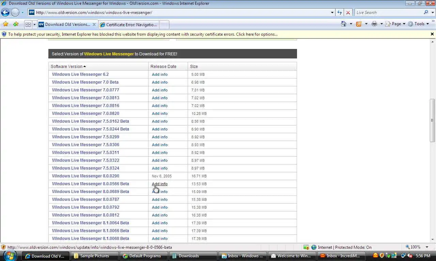This screenshot has height=261, width=436.
Task: Click the 5:56 PM taskbar clock
Action: [423, 256]
